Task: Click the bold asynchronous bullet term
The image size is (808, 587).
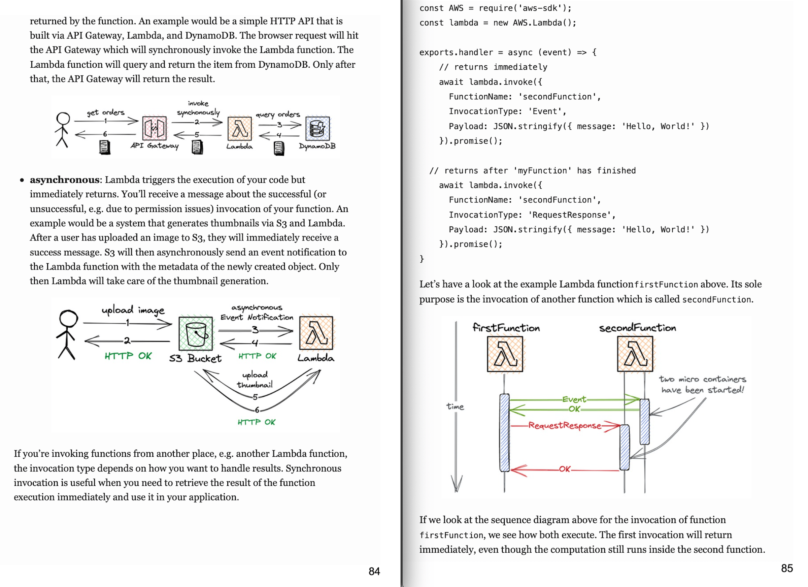Action: point(64,180)
